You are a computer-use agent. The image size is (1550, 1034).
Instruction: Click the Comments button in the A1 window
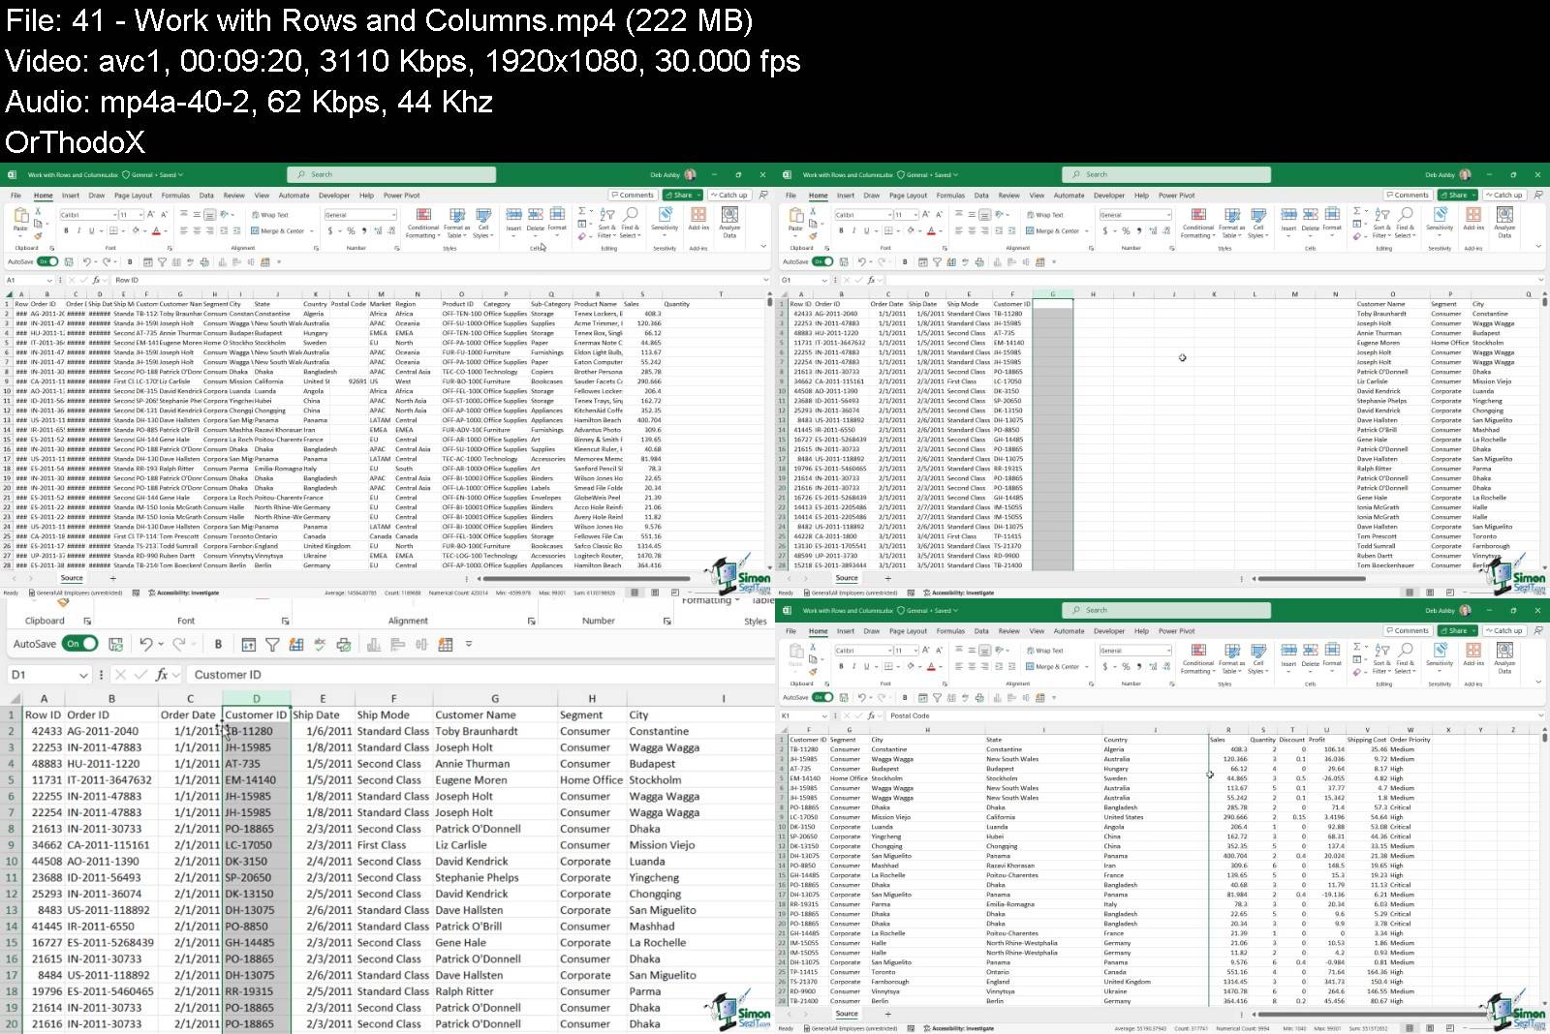point(633,195)
